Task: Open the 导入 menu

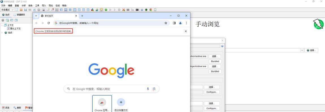Action: (44, 6)
